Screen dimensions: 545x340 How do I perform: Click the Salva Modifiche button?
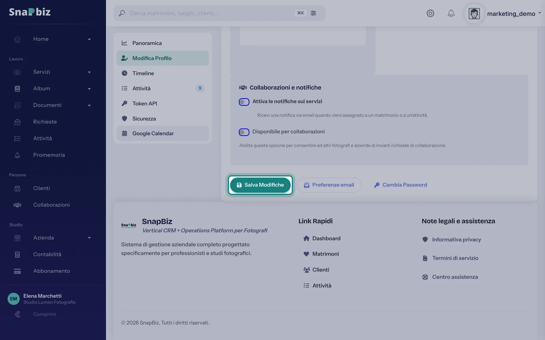coord(260,185)
